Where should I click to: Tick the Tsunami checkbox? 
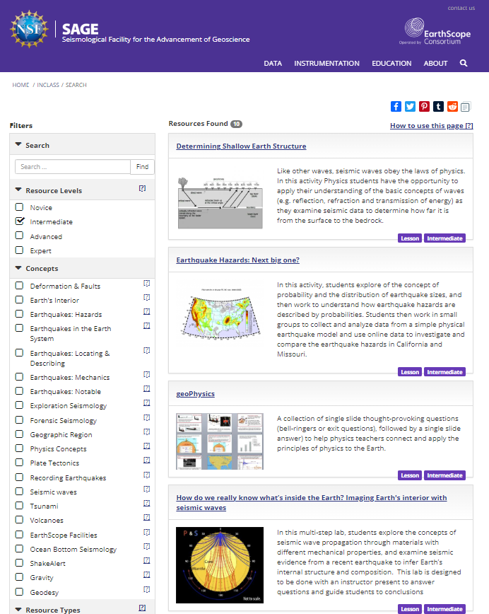(19, 506)
